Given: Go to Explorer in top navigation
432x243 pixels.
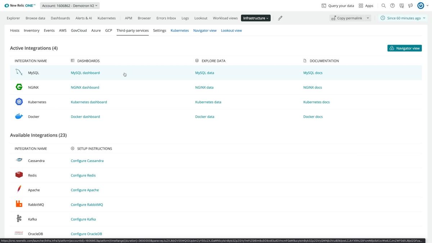Looking at the screenshot, I should pos(13,18).
